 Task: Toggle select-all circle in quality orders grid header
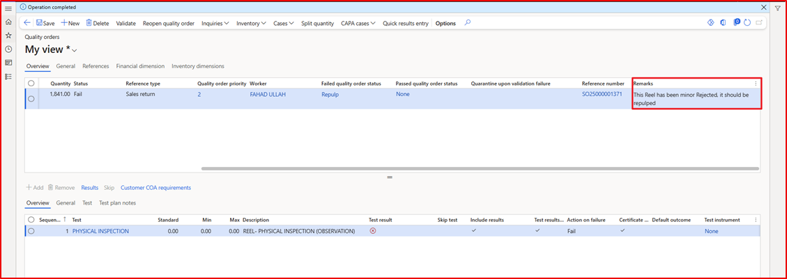[x=31, y=83]
